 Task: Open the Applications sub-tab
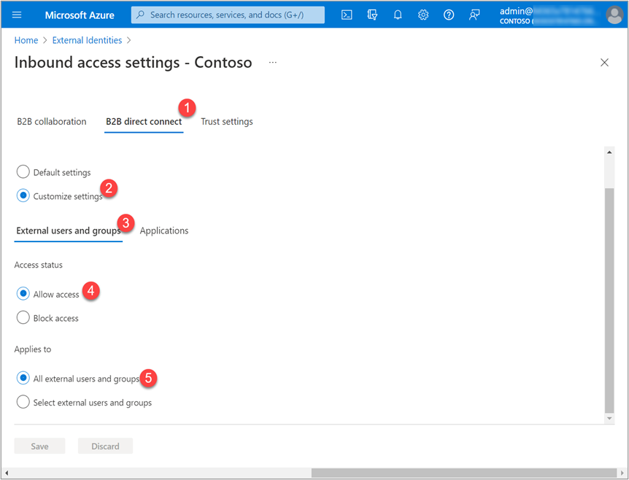[x=164, y=231]
